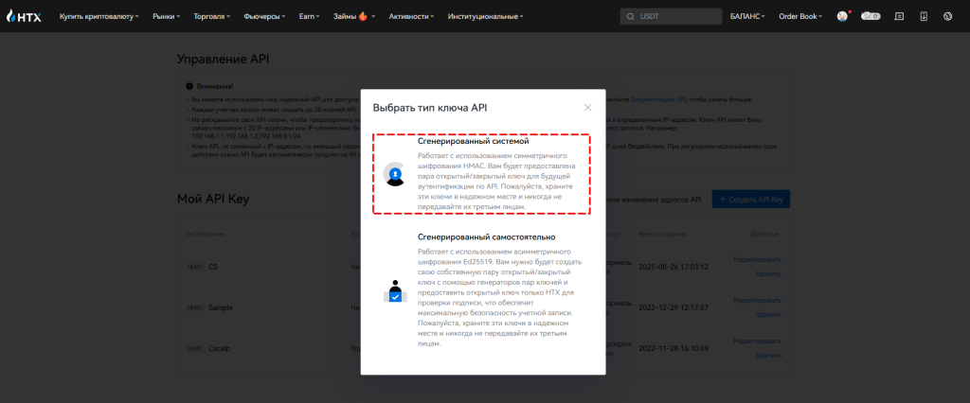Click the Cscalp key name

pyautogui.click(x=221, y=349)
